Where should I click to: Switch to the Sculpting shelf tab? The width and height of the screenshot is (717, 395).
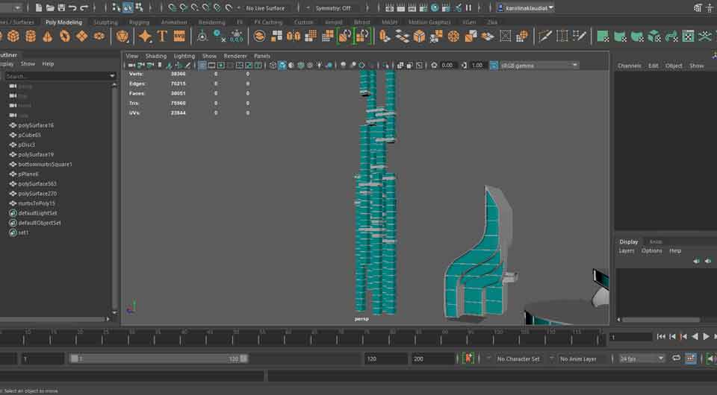pyautogui.click(x=105, y=22)
